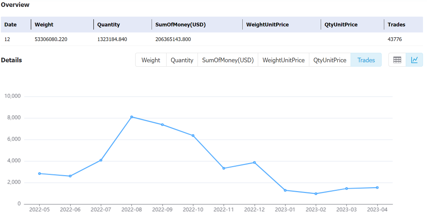Click the 2022-05 data point
Viewport: 427px width, 217px height.
click(39, 173)
